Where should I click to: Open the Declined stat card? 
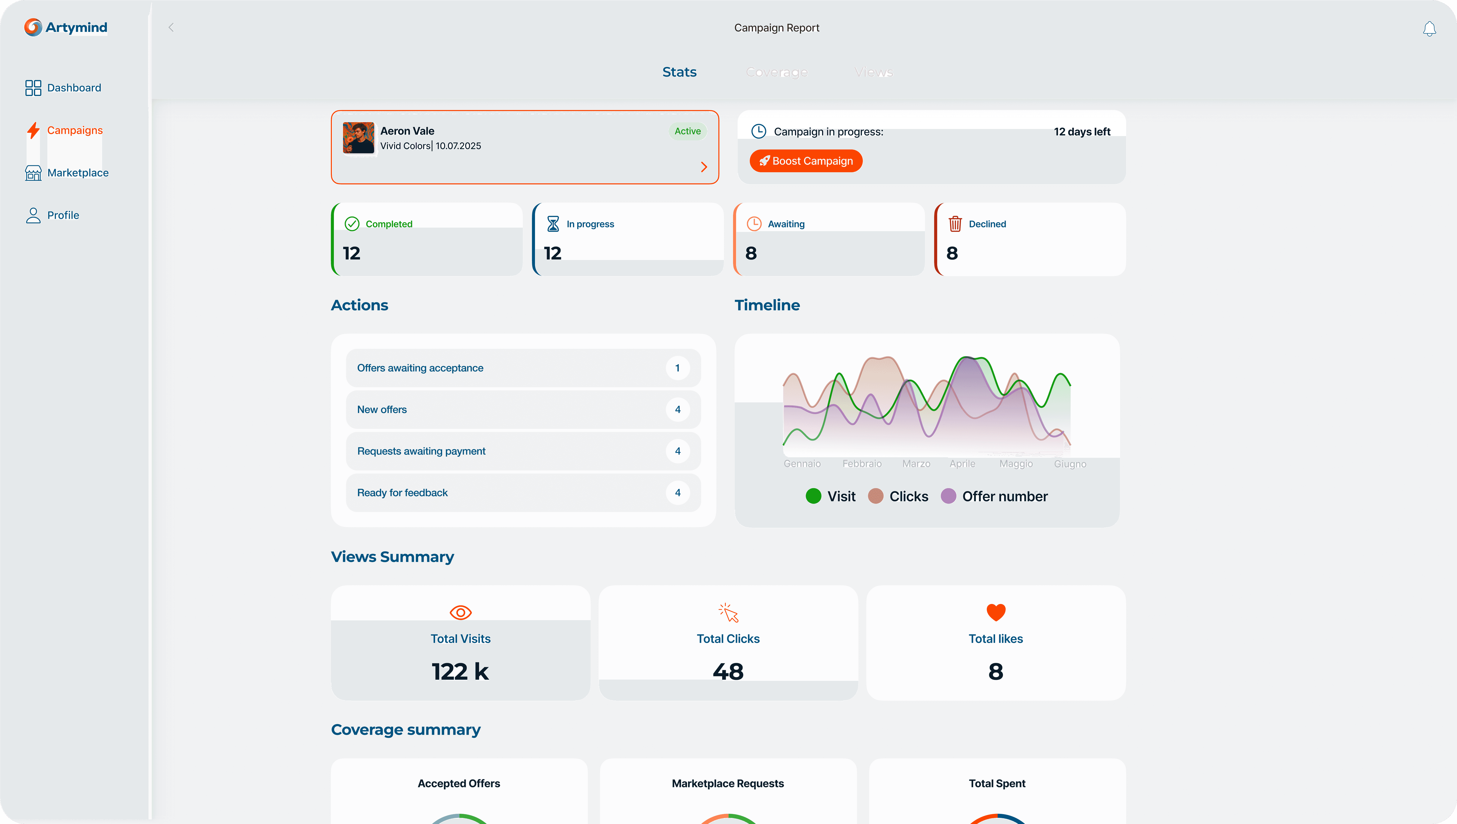click(x=1030, y=240)
